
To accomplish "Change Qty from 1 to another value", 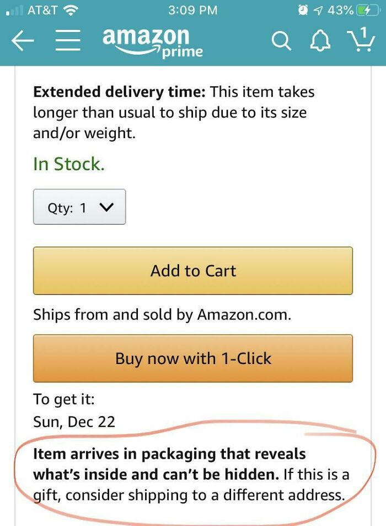I will [79, 206].
